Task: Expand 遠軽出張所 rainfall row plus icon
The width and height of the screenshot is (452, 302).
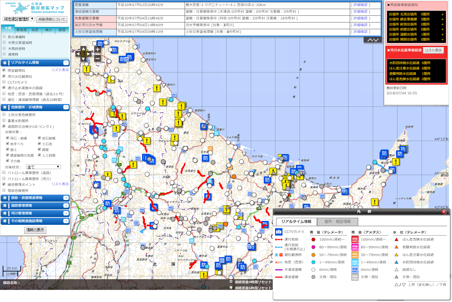Action: [x=442, y=35]
